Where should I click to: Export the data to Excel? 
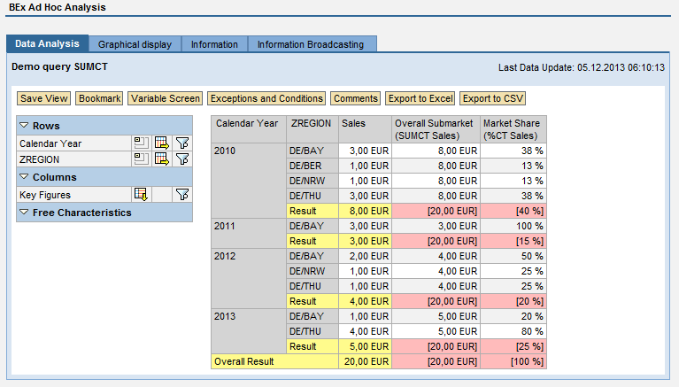tap(421, 98)
